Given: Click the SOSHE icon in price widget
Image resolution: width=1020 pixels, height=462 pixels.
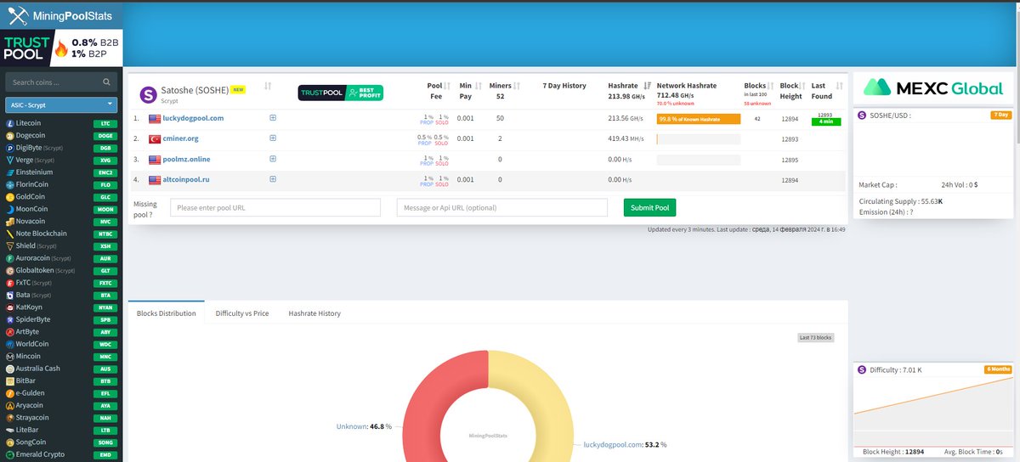Looking at the screenshot, I should tap(863, 115).
